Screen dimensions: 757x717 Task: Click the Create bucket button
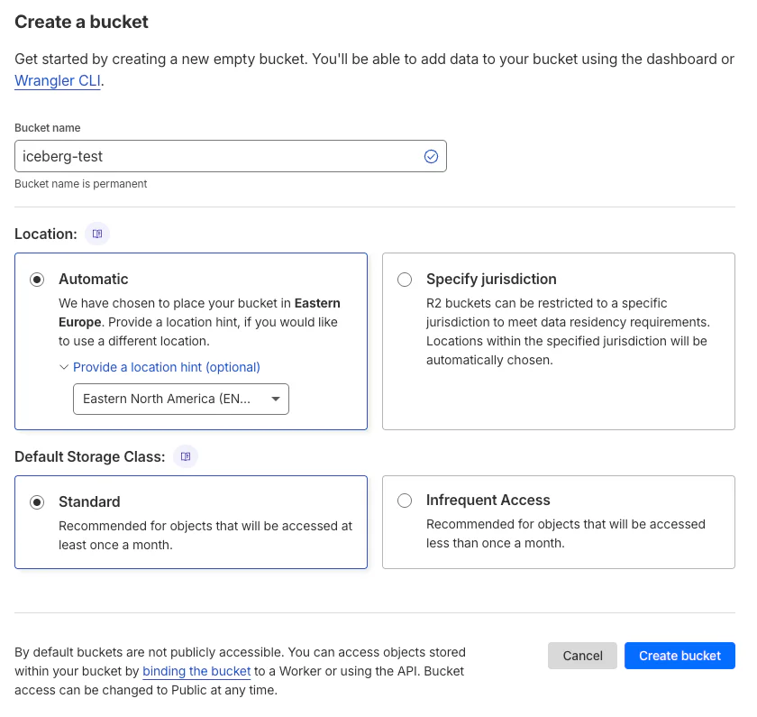pos(679,657)
